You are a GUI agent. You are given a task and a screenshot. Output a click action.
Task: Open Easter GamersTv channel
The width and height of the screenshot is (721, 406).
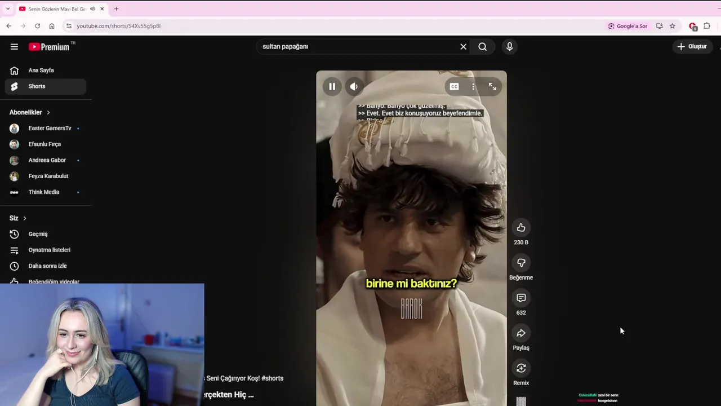(x=46, y=128)
